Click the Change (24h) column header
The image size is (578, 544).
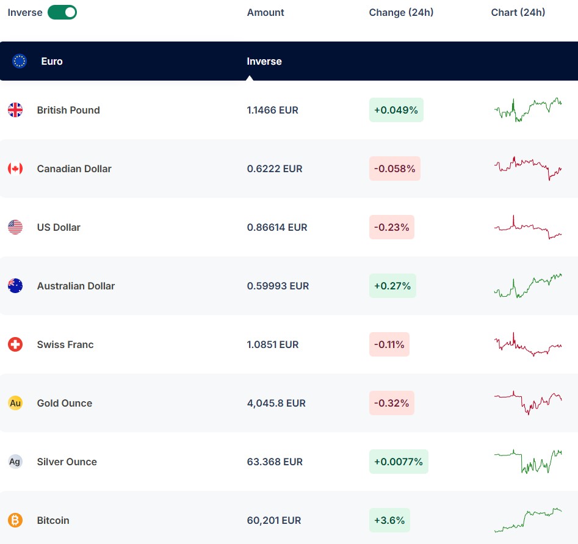point(401,12)
